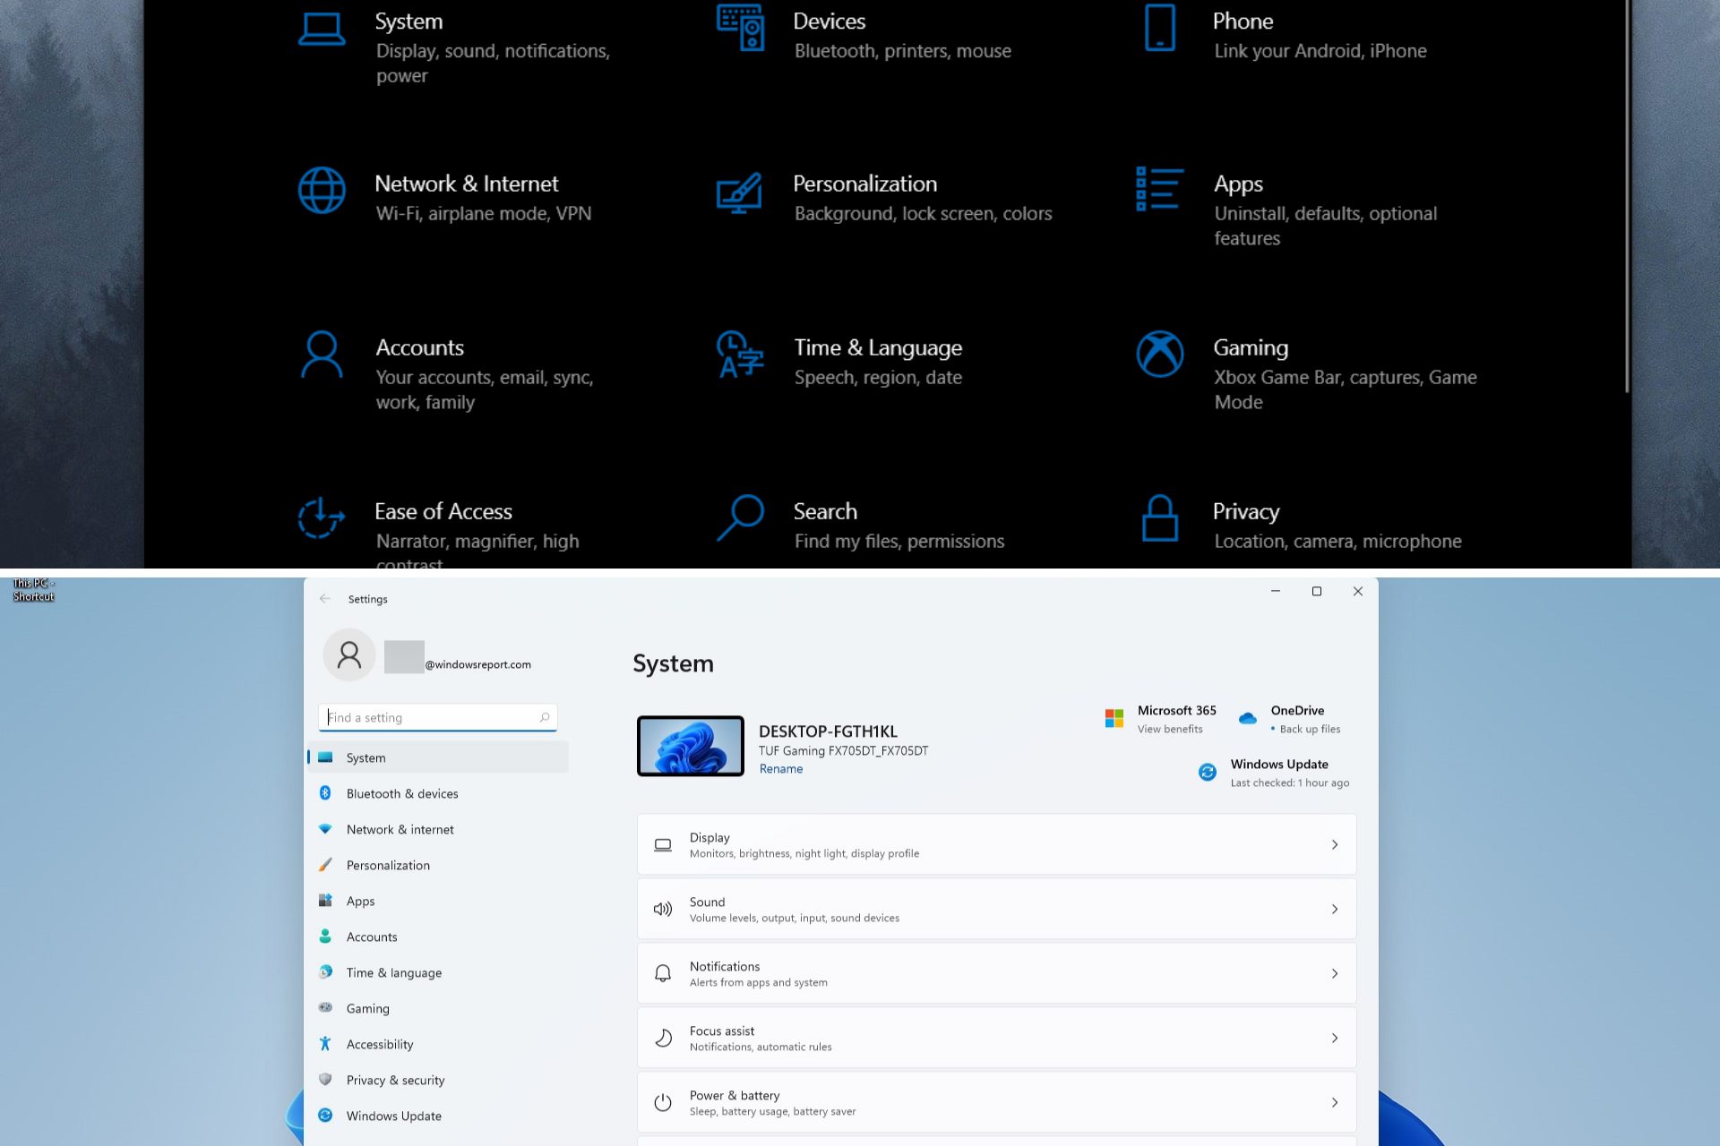Click the Rename link under DESKTOP-FGTH1KL

tap(781, 769)
